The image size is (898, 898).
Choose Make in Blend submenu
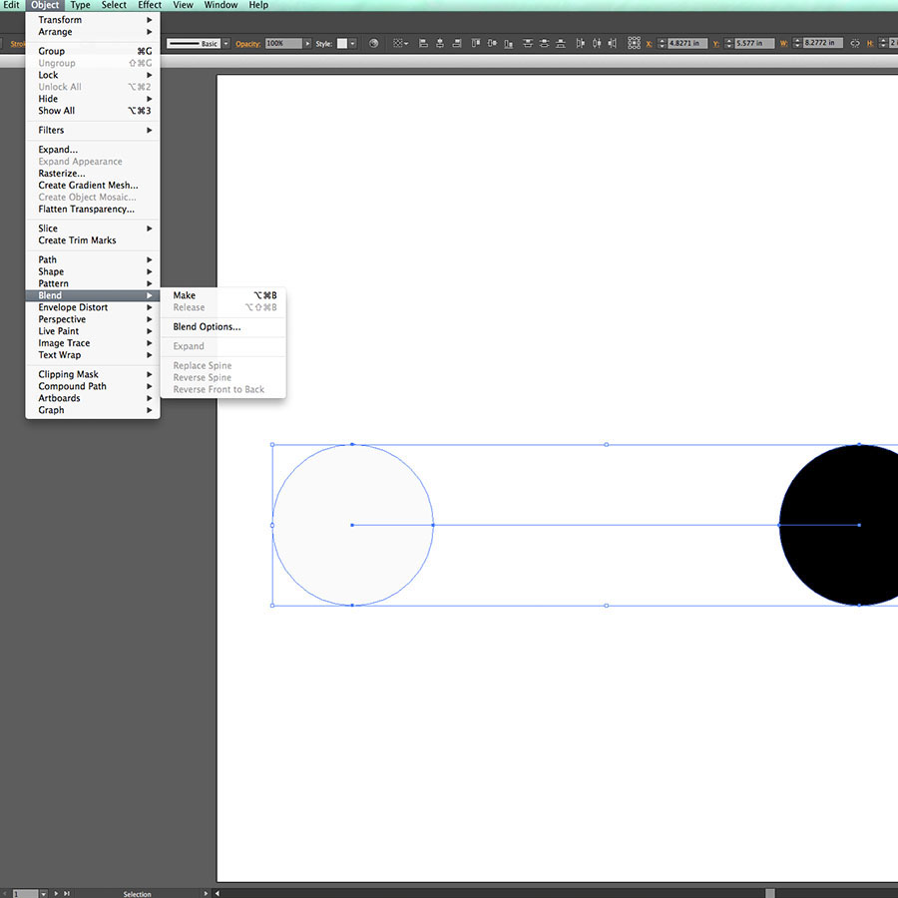click(x=224, y=295)
